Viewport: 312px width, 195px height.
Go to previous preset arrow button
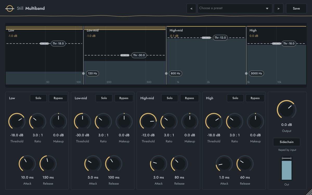pos(191,8)
